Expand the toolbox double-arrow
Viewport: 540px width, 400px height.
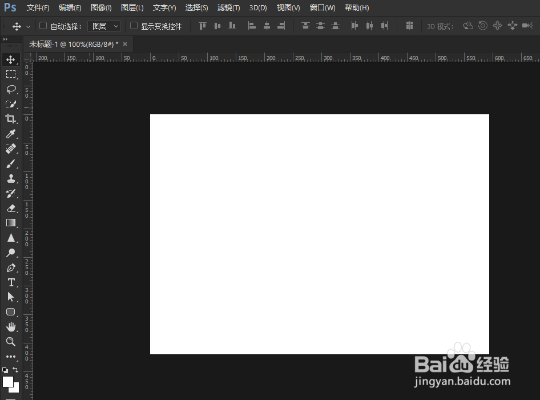point(5,39)
